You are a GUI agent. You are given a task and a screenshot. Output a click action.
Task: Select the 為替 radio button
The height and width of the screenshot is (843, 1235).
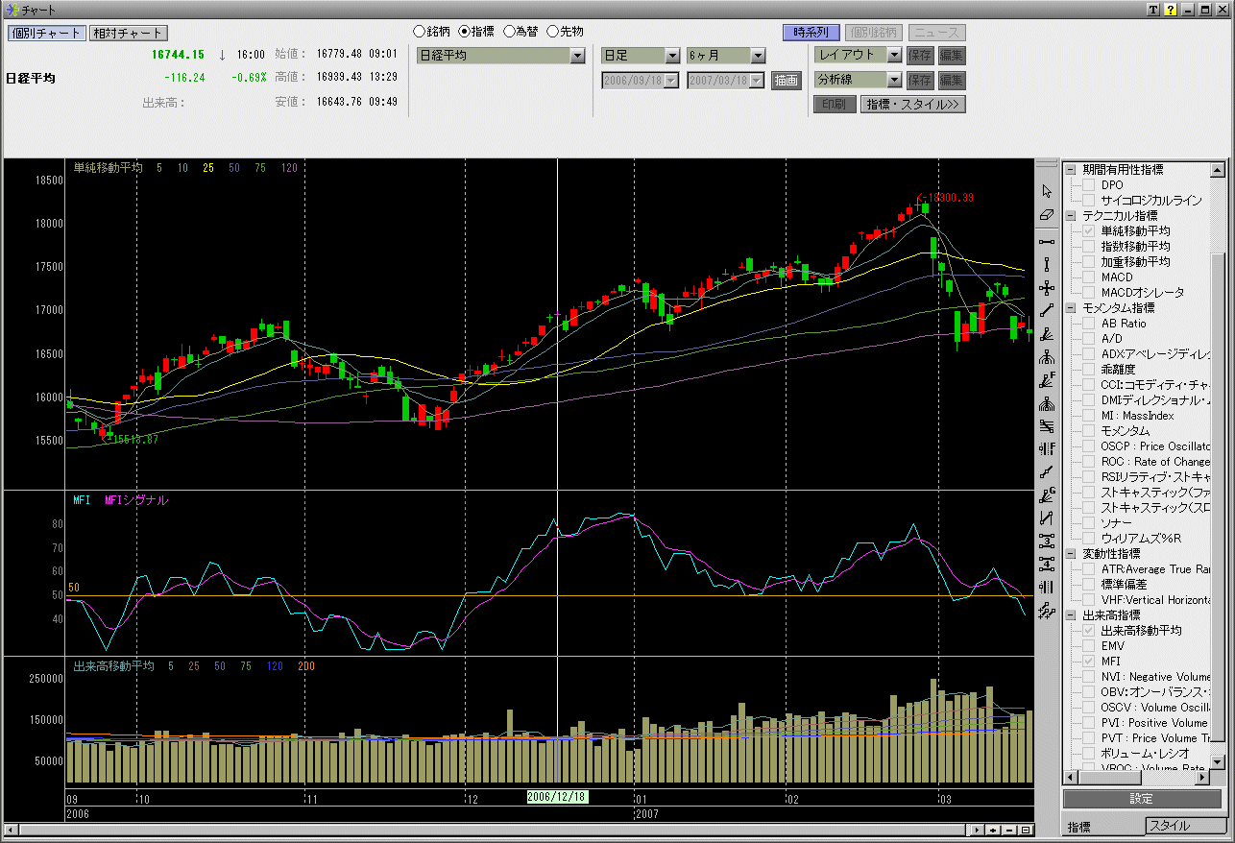click(x=510, y=32)
